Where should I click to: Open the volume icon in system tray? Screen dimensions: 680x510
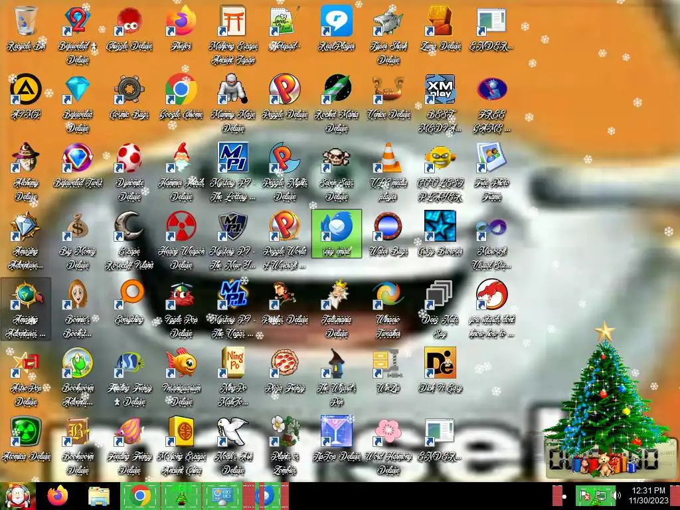pyautogui.click(x=617, y=496)
